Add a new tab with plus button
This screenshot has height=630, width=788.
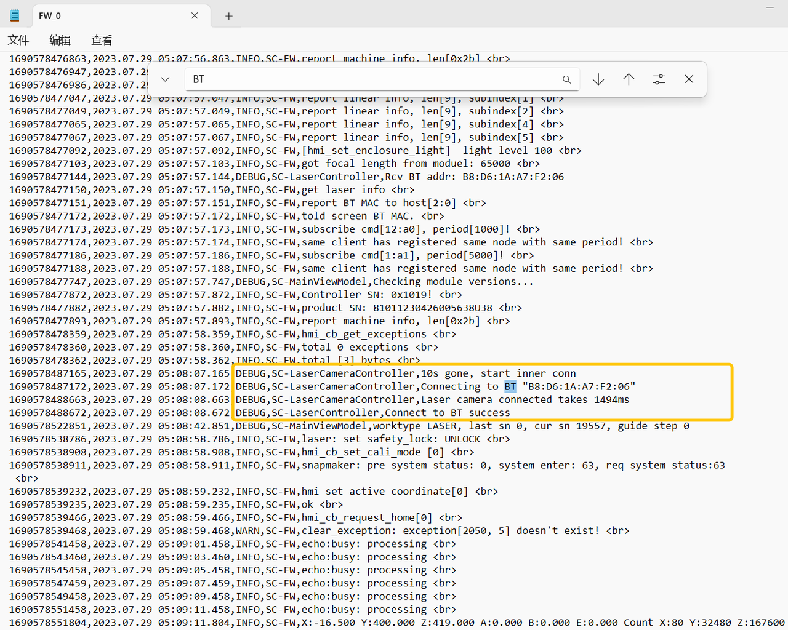228,16
